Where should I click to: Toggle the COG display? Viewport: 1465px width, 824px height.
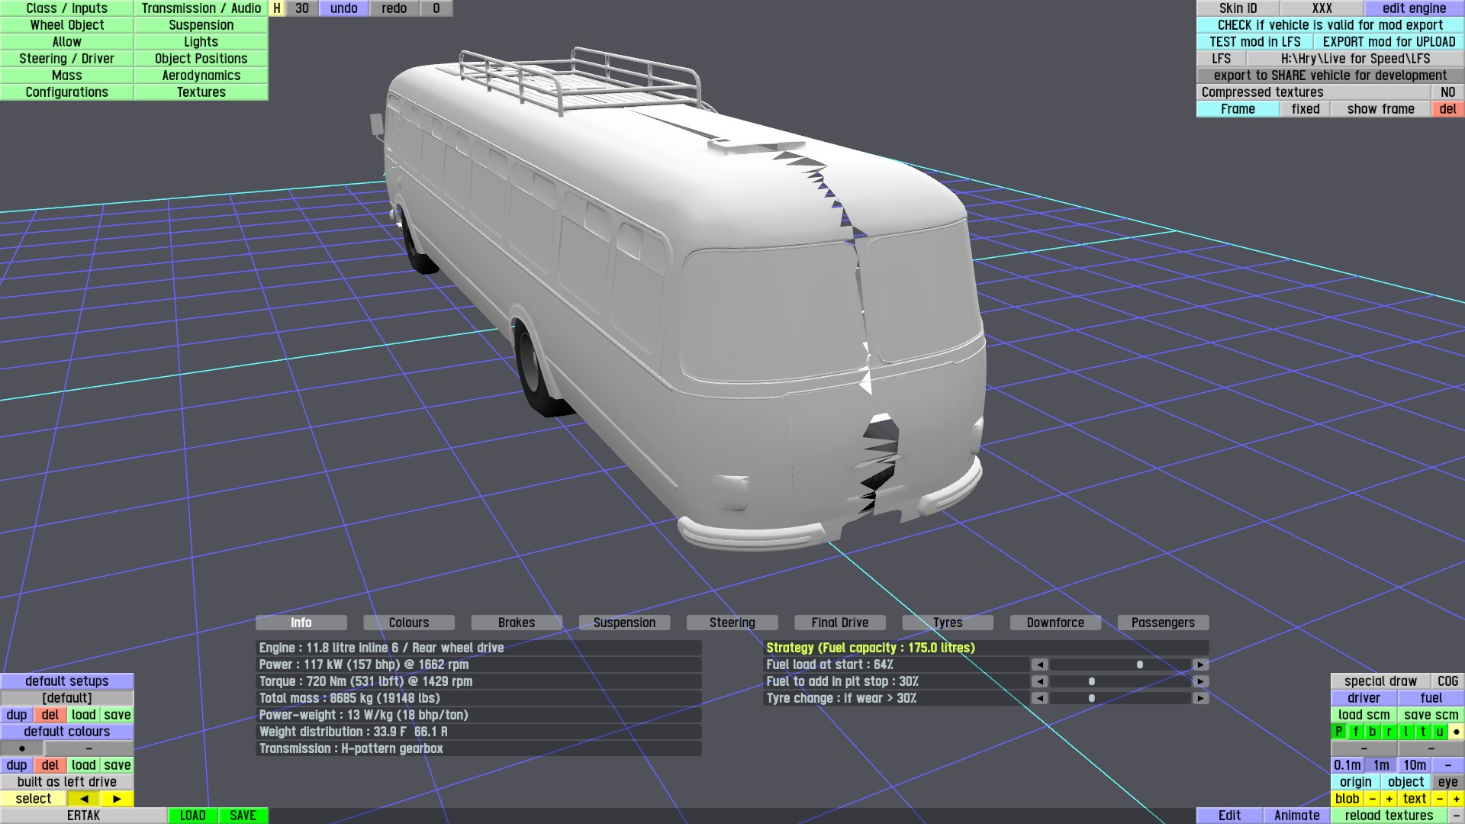1447,681
